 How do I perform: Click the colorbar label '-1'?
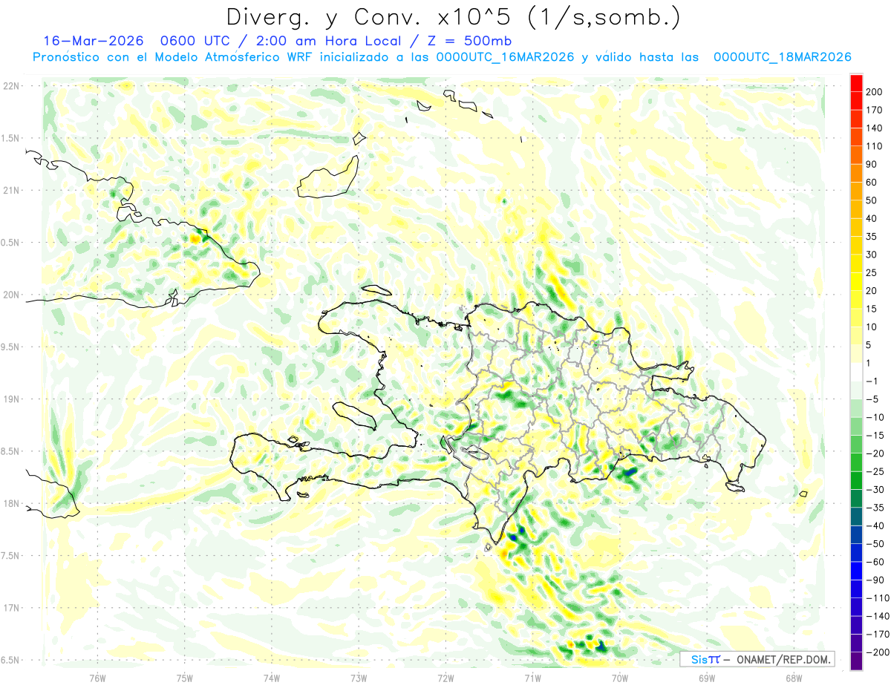click(x=873, y=381)
